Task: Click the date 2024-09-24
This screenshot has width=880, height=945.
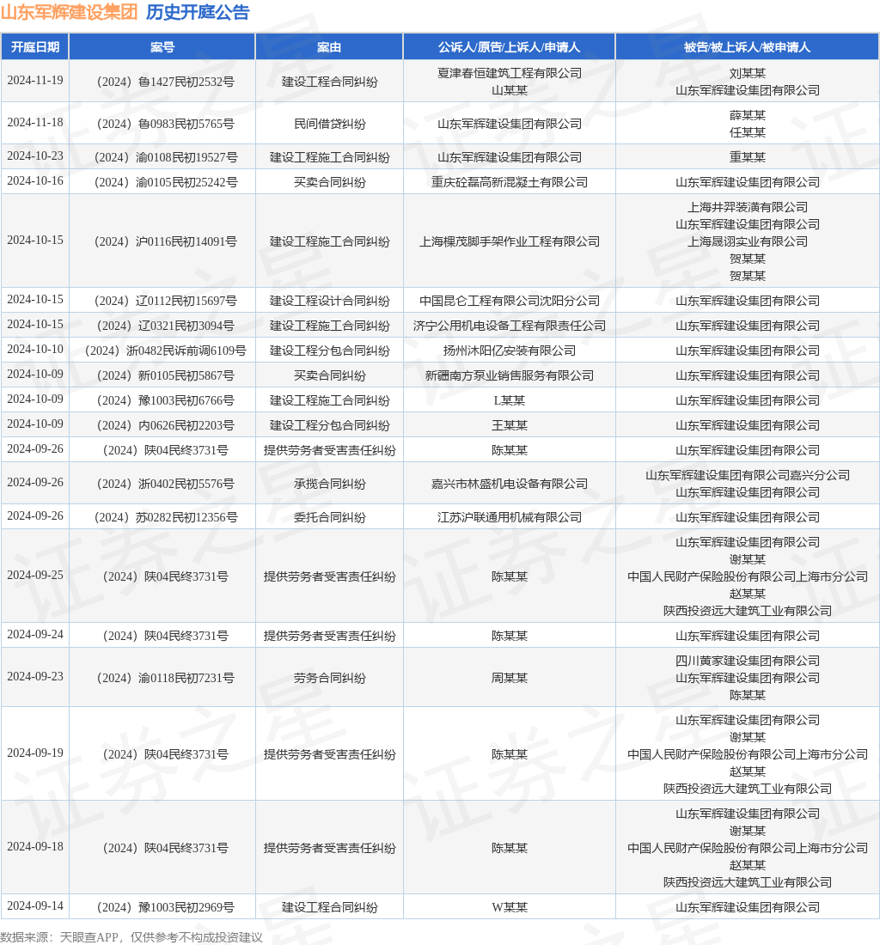Action: pos(35,634)
